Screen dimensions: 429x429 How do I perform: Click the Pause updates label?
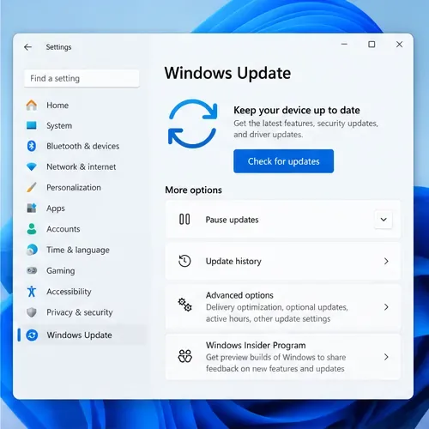pyautogui.click(x=232, y=220)
